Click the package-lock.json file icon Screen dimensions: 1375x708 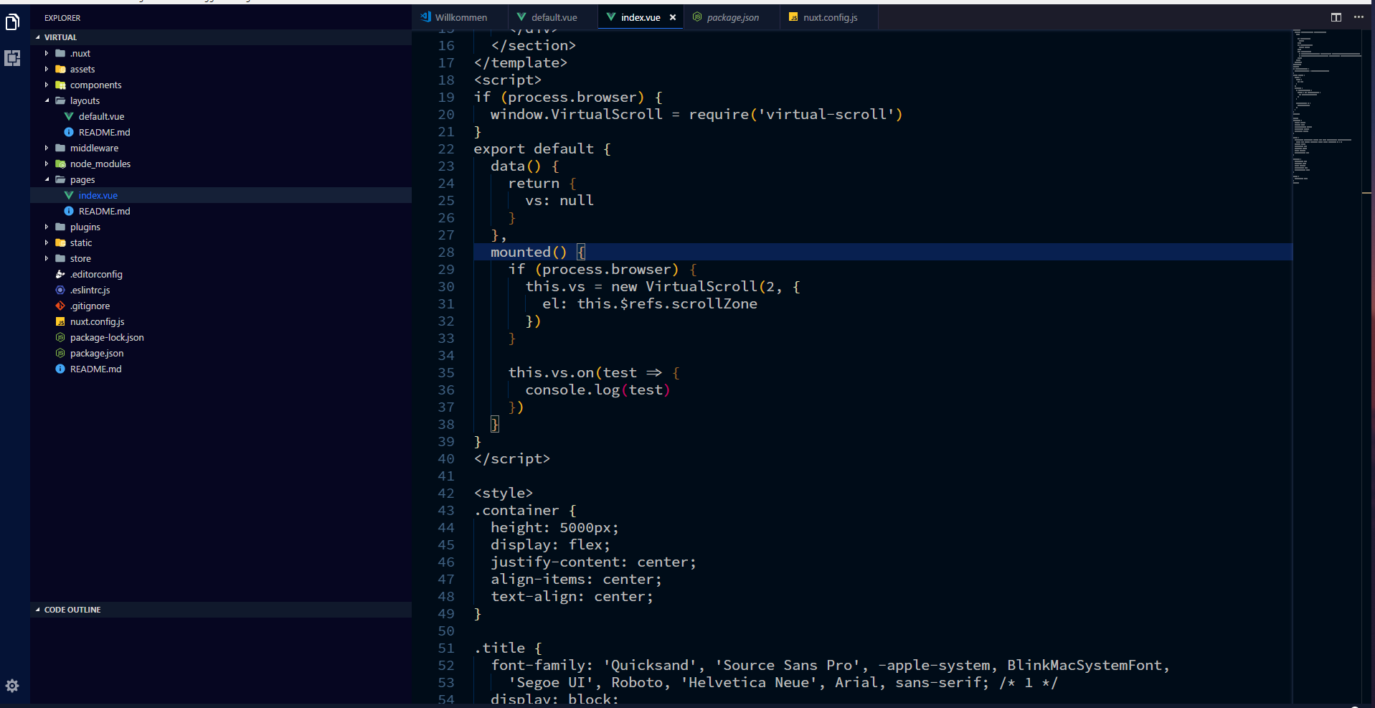[60, 337]
